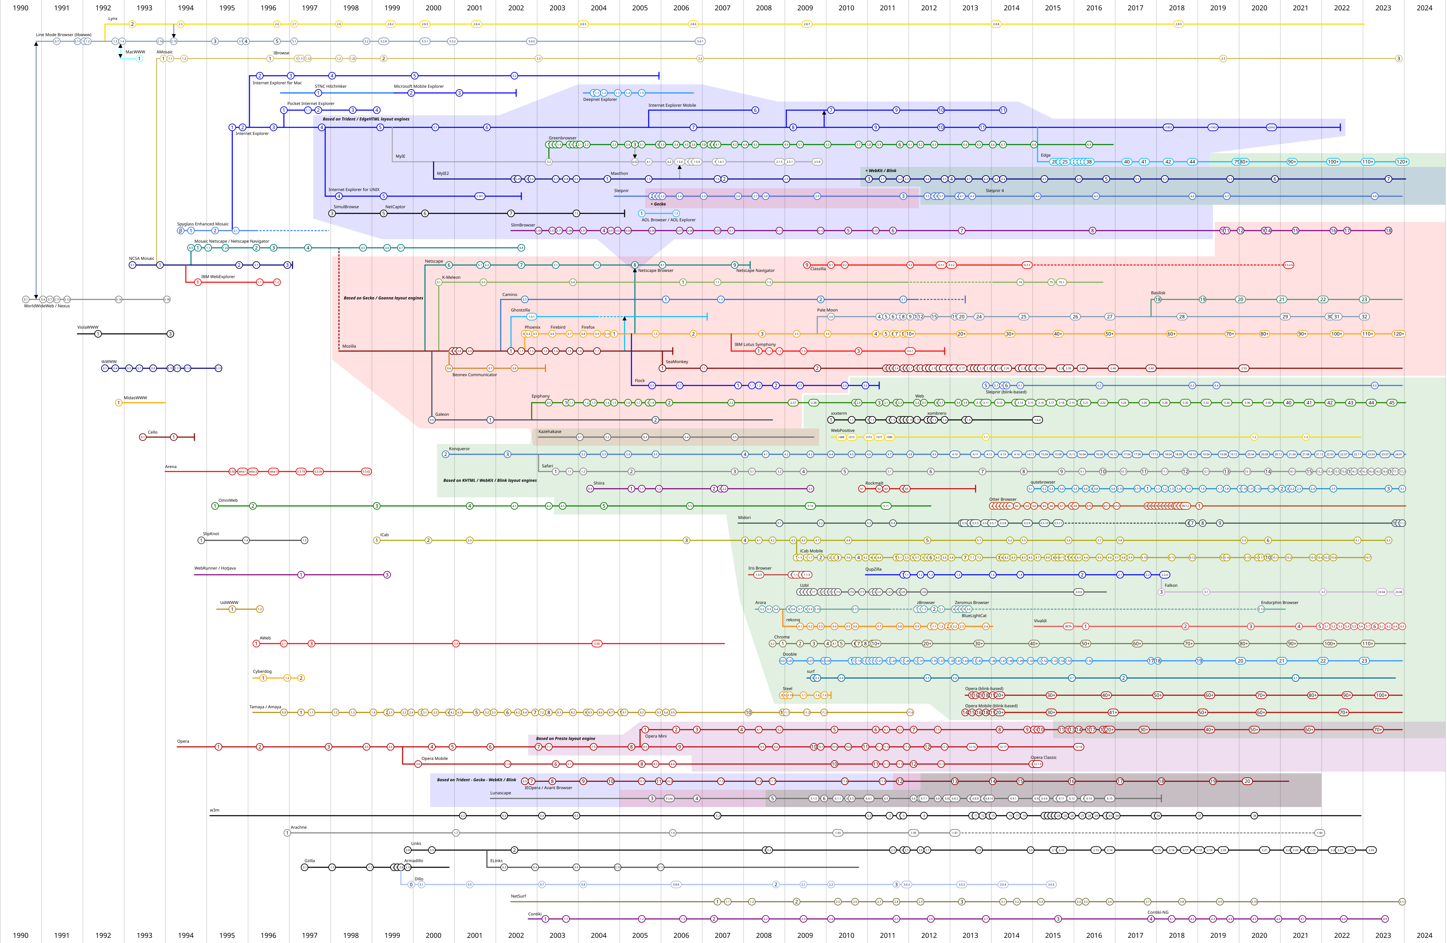Select version 18 marker on the SlimBrowser line
The width and height of the screenshot is (1447, 943).
pos(1388,231)
